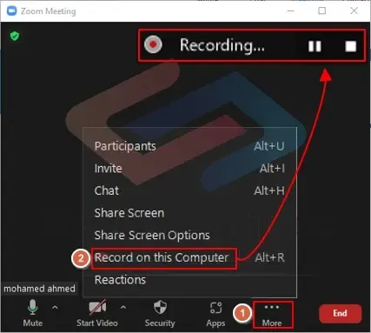371x333 pixels.
Task: Open Share Screen Options
Action: [x=189, y=236]
